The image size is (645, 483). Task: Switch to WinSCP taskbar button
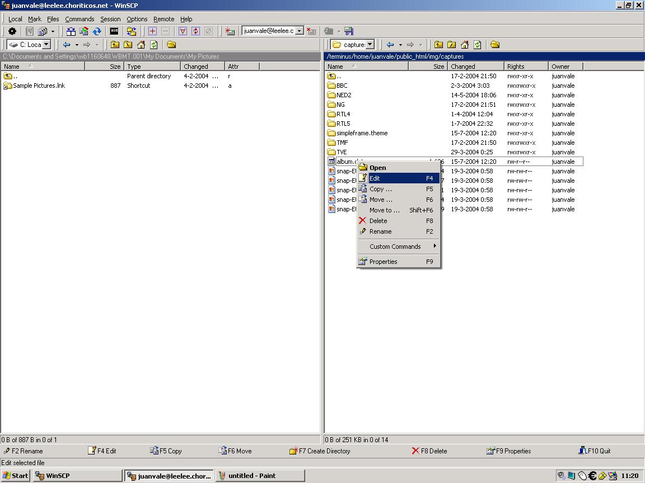tap(77, 476)
